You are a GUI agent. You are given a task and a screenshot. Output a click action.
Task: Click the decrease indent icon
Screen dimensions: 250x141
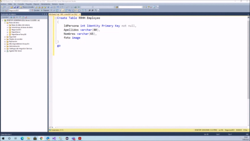[x=89, y=11]
